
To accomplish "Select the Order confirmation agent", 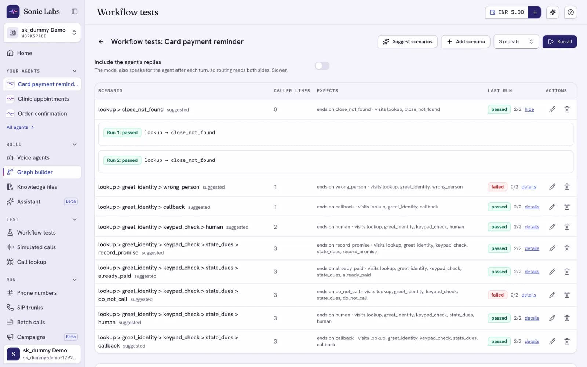I will pos(42,113).
